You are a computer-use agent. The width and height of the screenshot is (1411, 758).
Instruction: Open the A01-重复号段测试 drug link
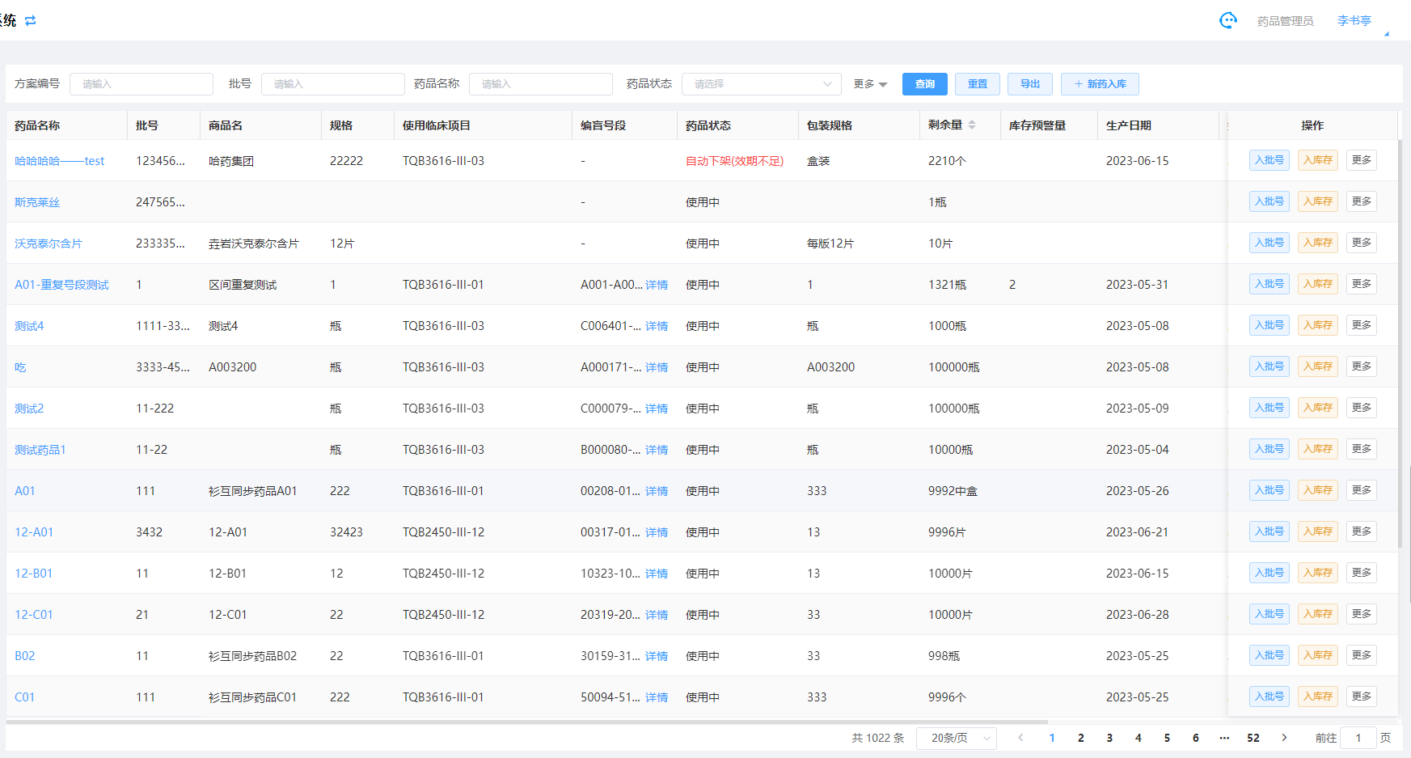coord(61,285)
